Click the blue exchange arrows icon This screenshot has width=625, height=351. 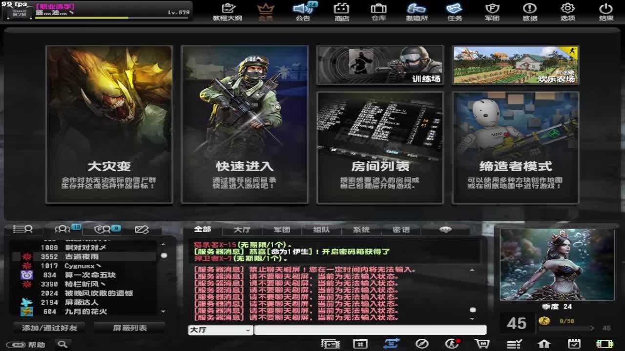click(x=391, y=344)
